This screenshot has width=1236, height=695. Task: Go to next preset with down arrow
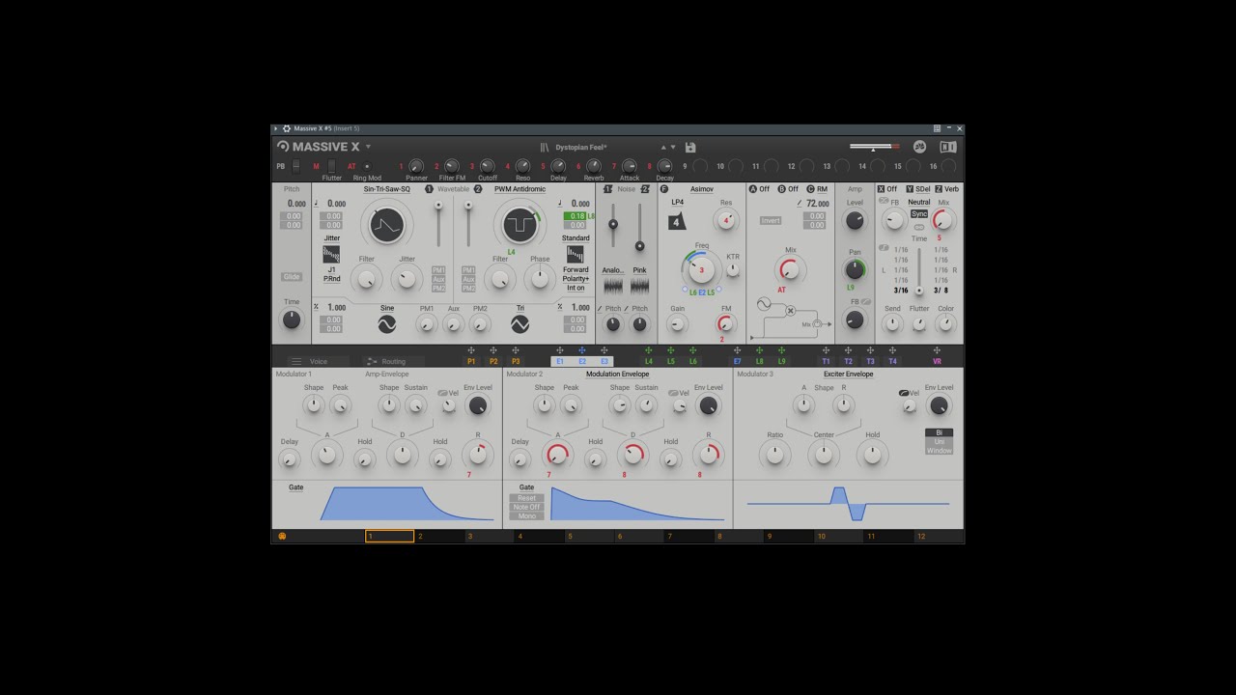click(672, 148)
